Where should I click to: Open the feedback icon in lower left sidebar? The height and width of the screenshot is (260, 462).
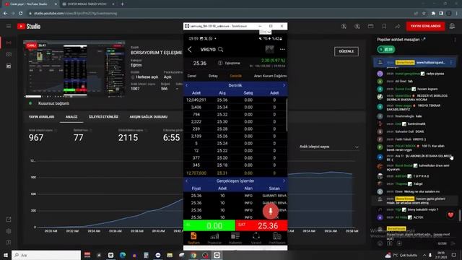pos(9,243)
